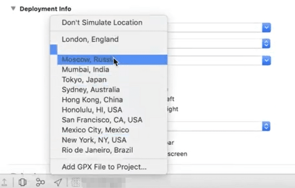Choose Don't Simulate Location
The width and height of the screenshot is (295, 188).
(109, 23)
